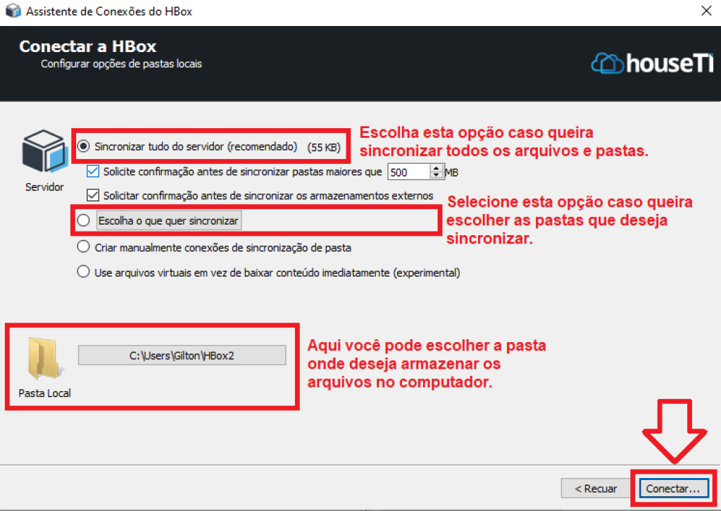Click the houseTI cloud logo
Screen dimensions: 721x511
click(x=652, y=63)
